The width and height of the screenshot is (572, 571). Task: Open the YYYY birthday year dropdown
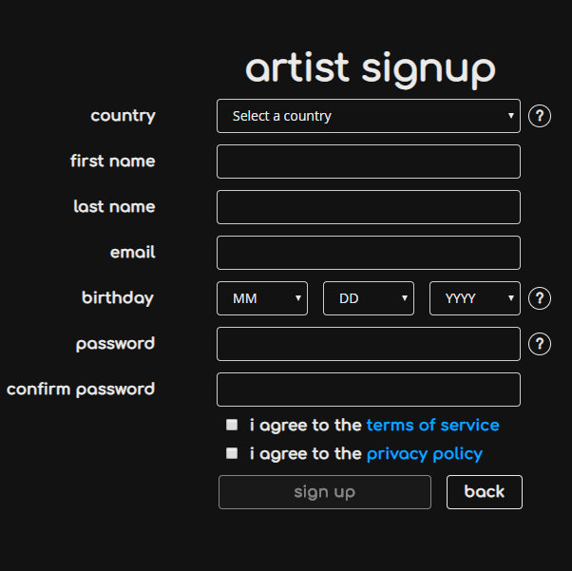pos(475,298)
